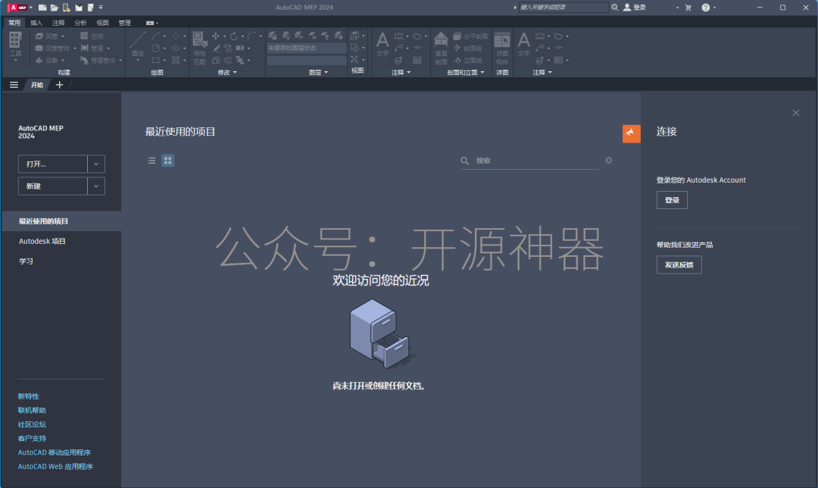Viewport: 818px width, 488px height.
Task: Open the 社区论坛 link
Action: click(x=32, y=424)
